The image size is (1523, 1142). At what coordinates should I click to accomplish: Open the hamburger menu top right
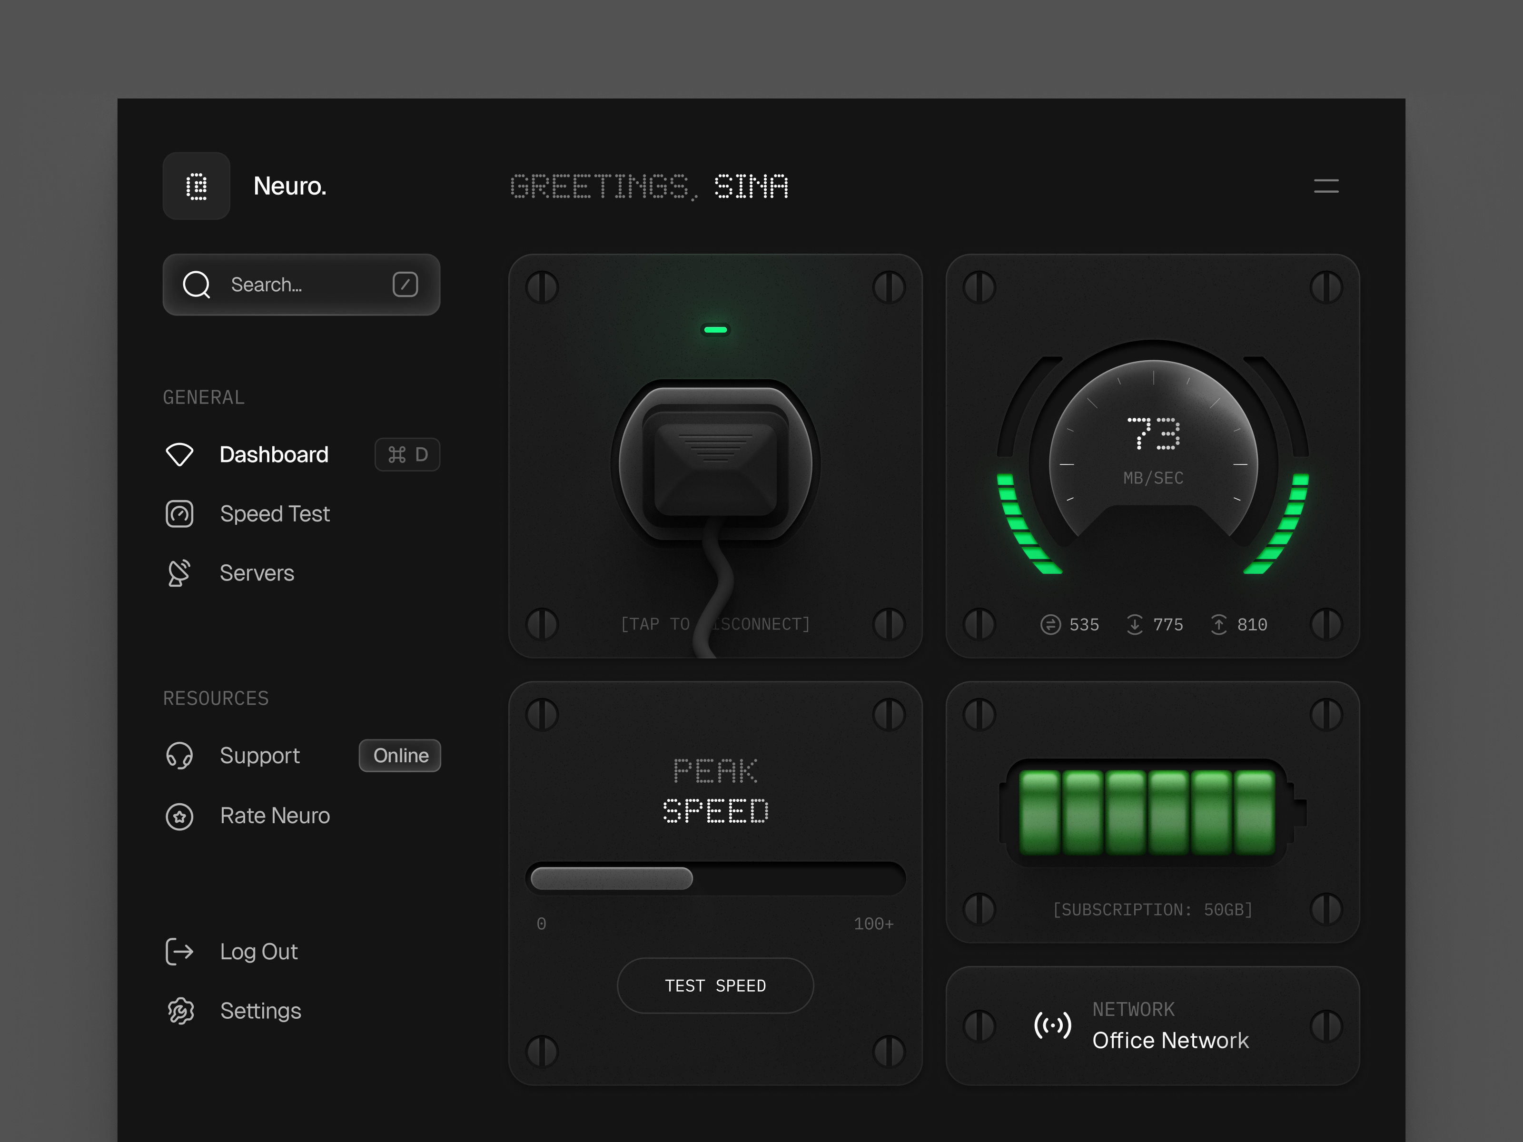pyautogui.click(x=1326, y=186)
